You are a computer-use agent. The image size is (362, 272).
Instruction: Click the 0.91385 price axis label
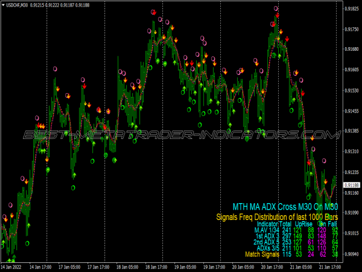(x=352, y=131)
